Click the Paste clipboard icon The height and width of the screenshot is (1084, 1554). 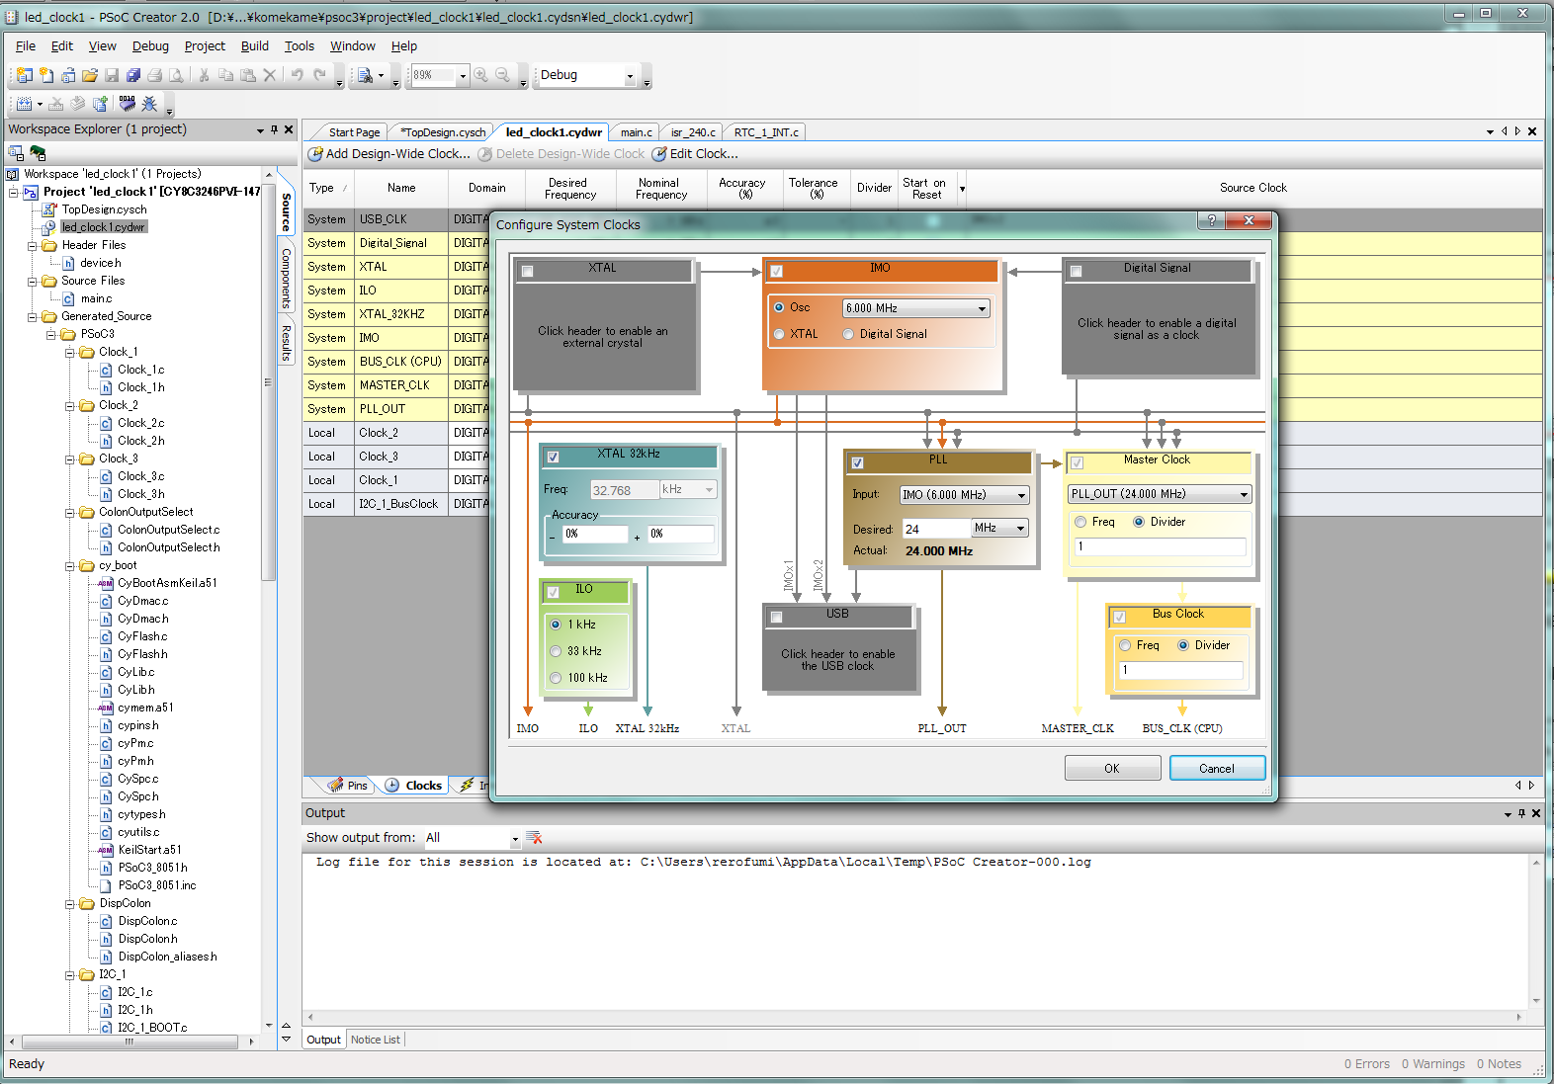click(x=247, y=75)
